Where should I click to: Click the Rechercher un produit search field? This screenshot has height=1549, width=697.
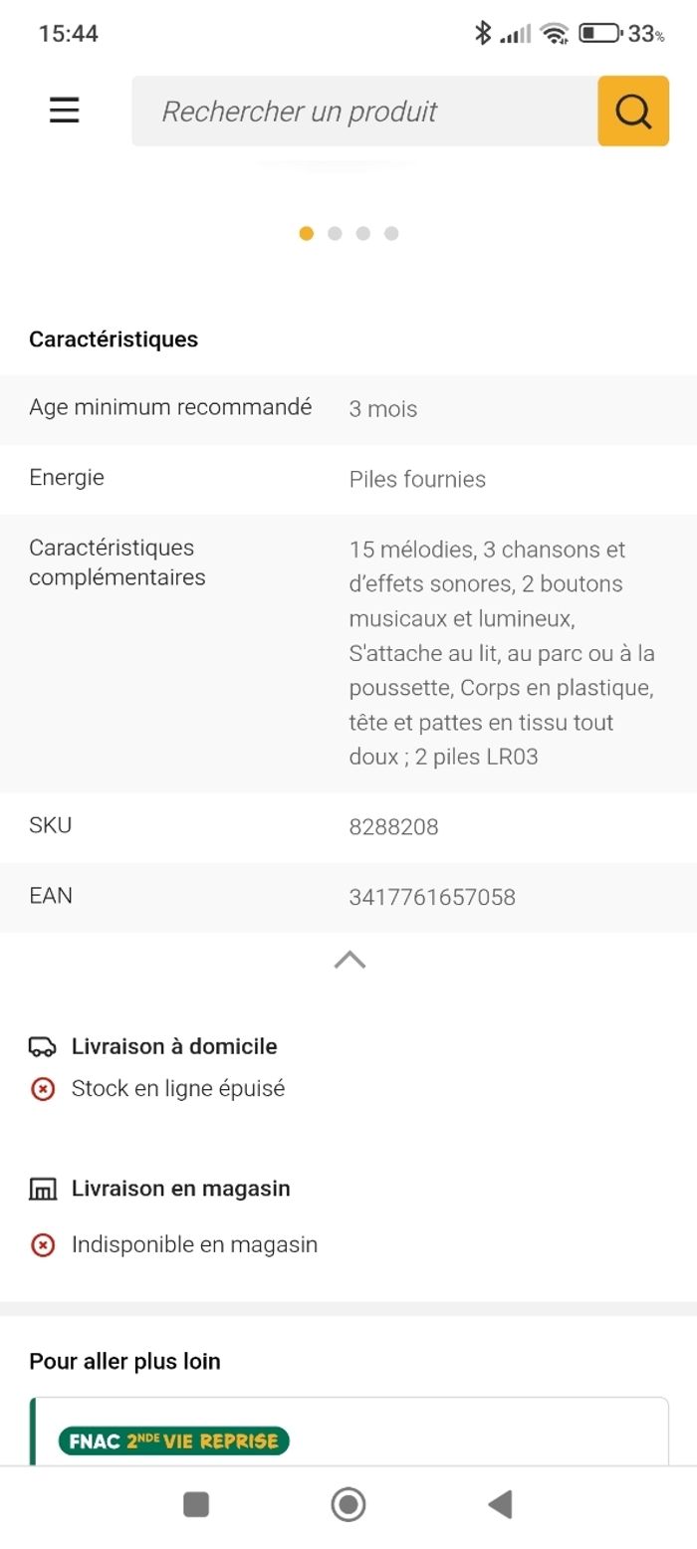(x=364, y=111)
